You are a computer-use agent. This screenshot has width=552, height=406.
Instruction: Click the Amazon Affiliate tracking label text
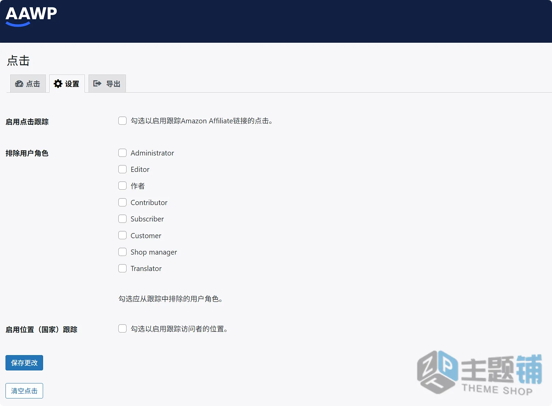coord(202,121)
